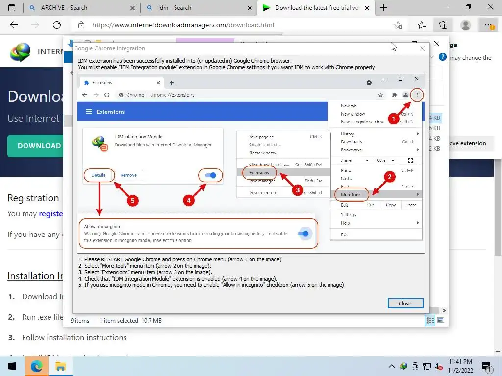The width and height of the screenshot is (502, 376).
Task: Click the IDM globe logo on the webpage
Action: 20,52
